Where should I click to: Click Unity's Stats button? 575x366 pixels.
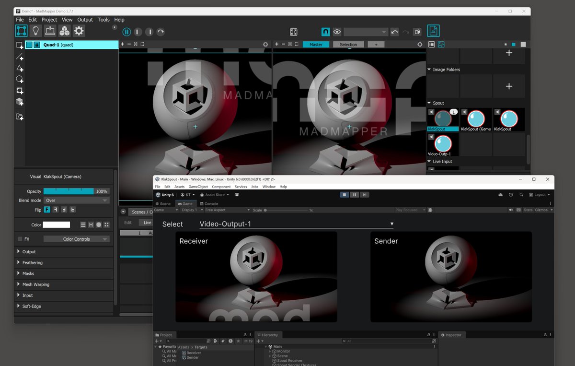pyautogui.click(x=528, y=210)
